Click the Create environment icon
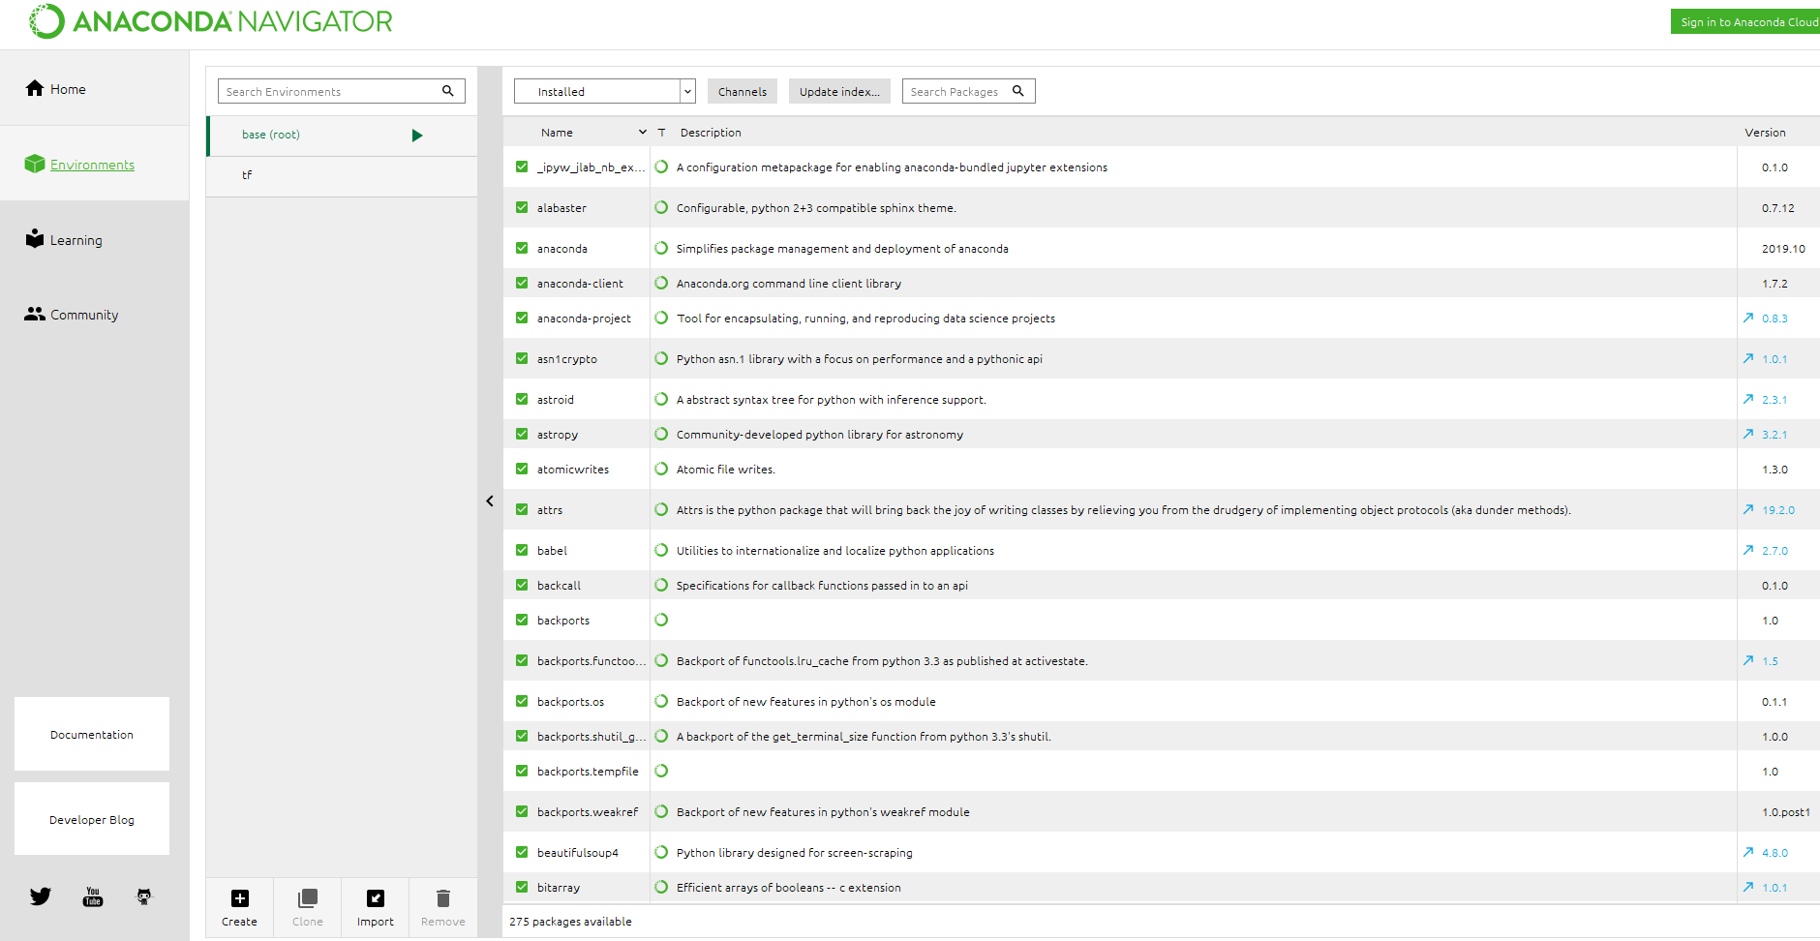 point(240,898)
